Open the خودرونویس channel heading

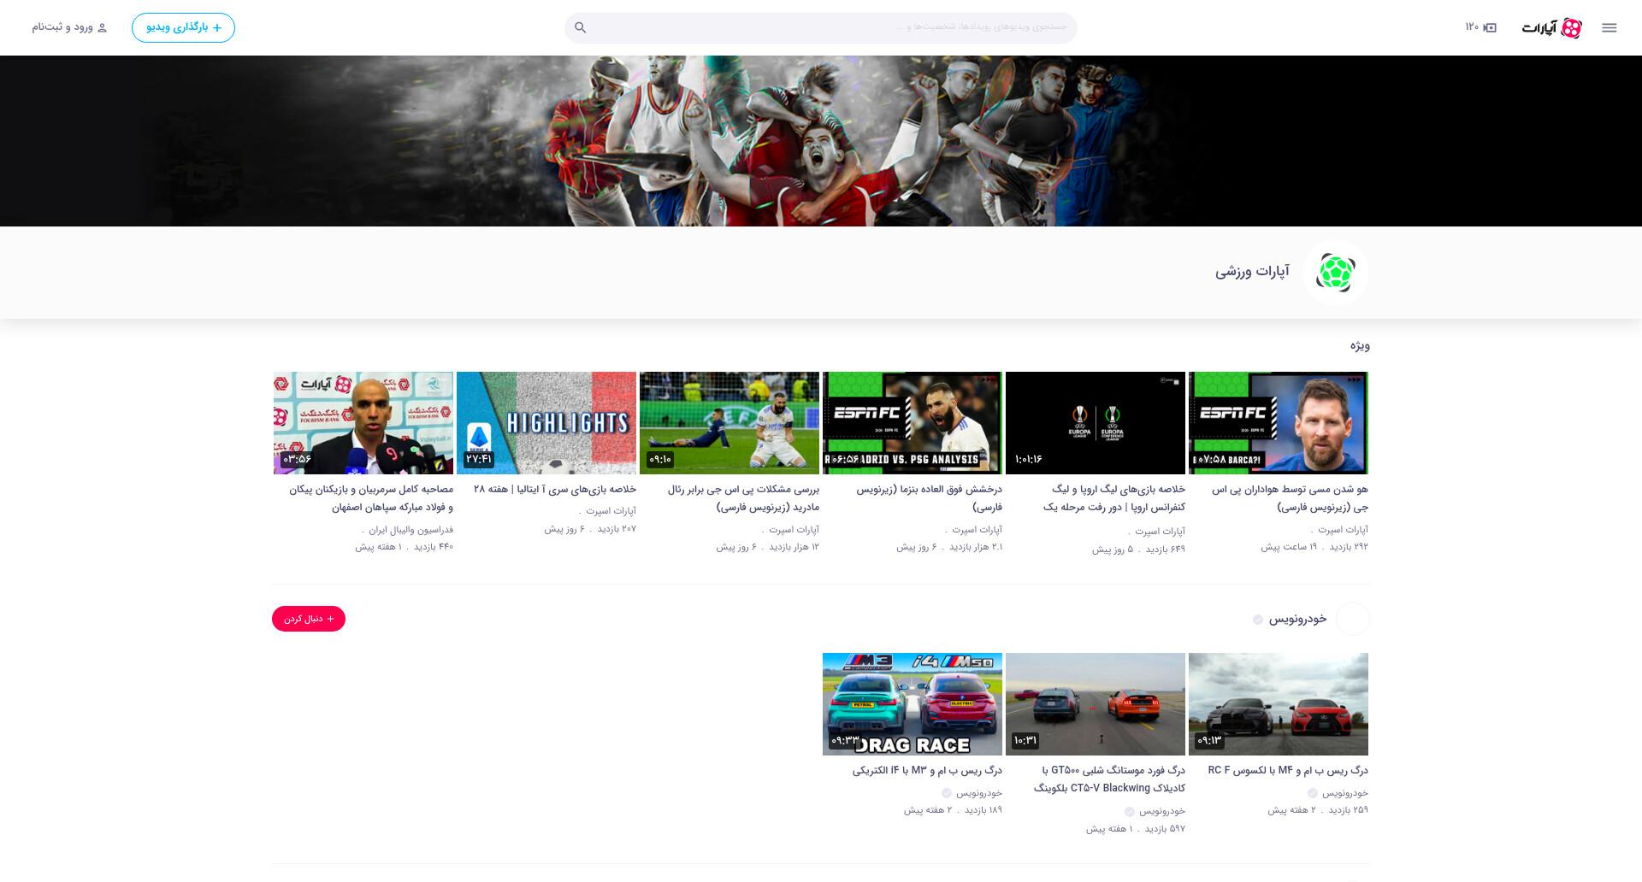(x=1297, y=619)
